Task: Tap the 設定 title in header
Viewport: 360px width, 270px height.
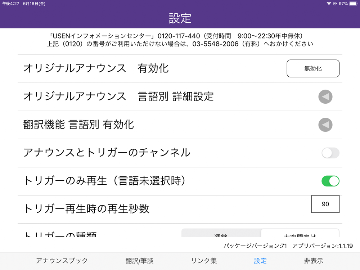Action: (180, 18)
